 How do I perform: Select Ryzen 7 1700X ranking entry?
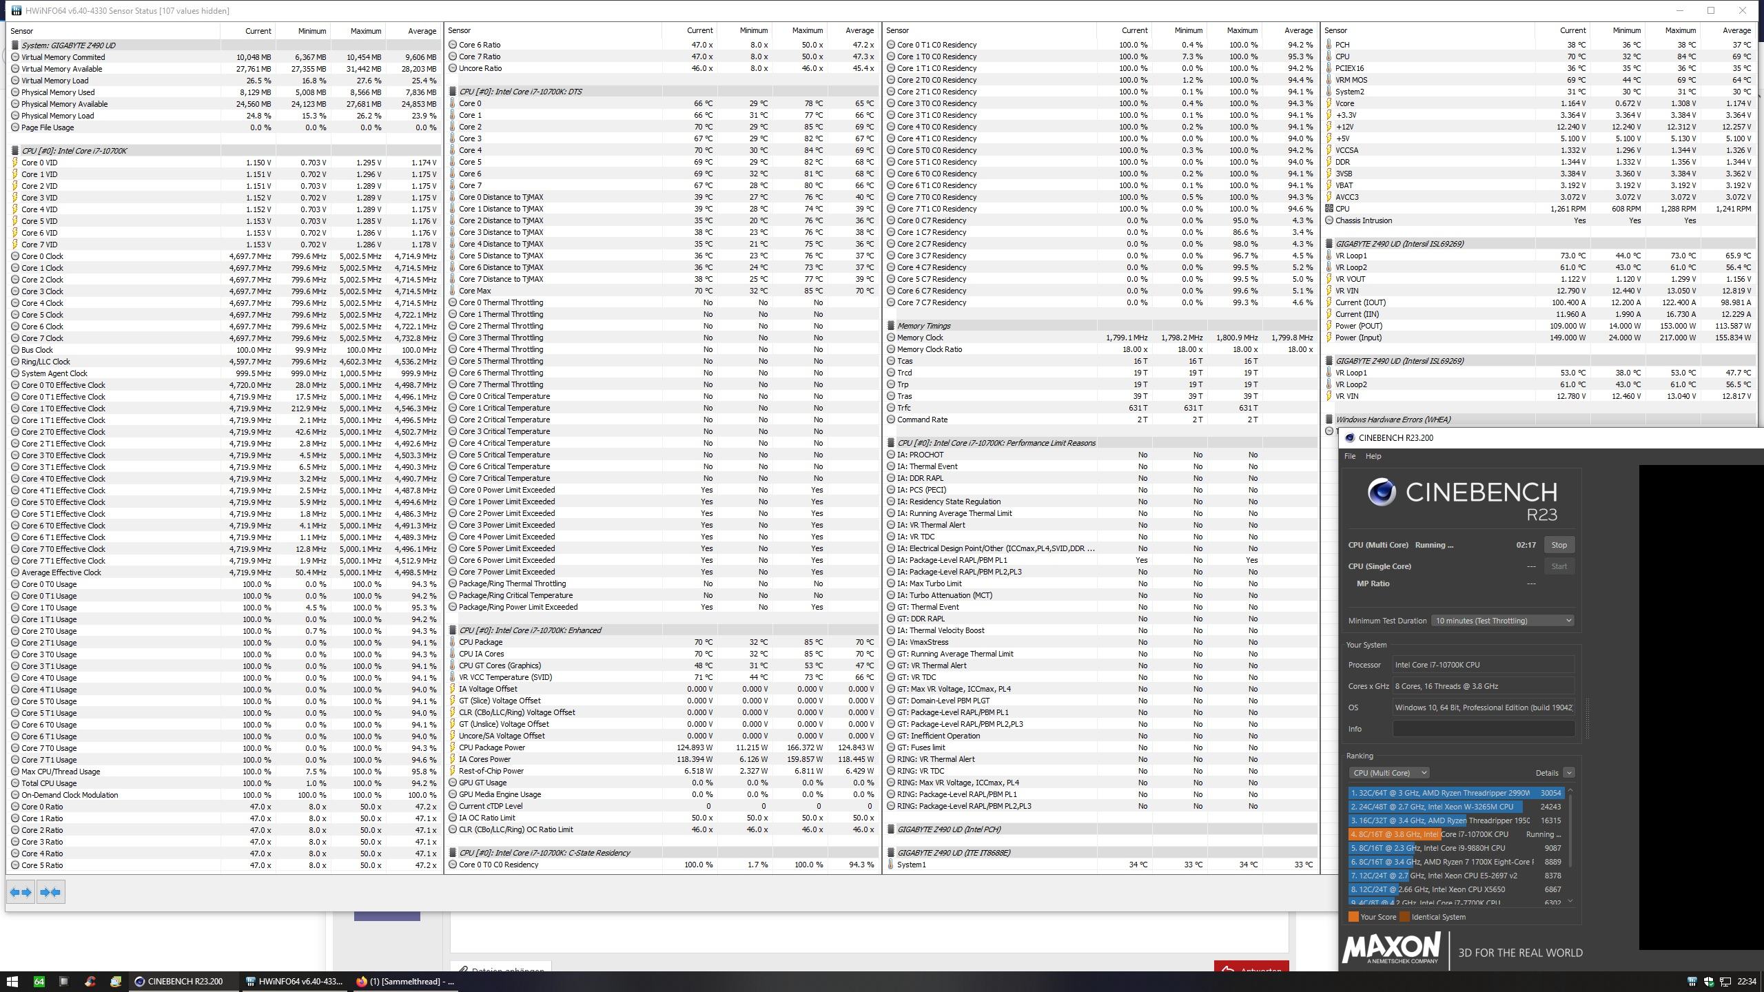pos(1457,862)
